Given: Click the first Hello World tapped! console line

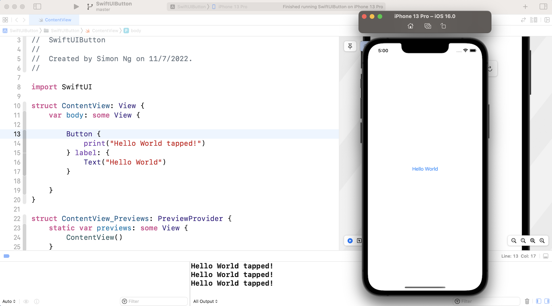Looking at the screenshot, I should [232, 266].
